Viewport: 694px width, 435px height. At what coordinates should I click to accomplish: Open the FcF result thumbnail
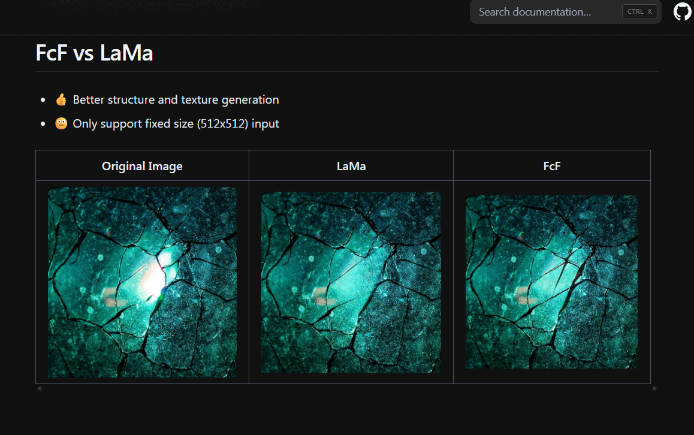point(551,282)
